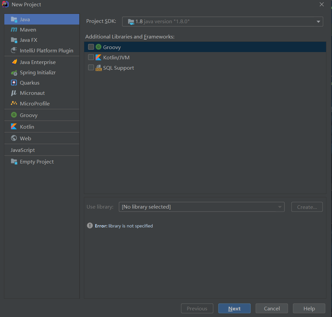The width and height of the screenshot is (332, 317).
Task: Click the '1.8 java version' SDK text
Action: 163,22
